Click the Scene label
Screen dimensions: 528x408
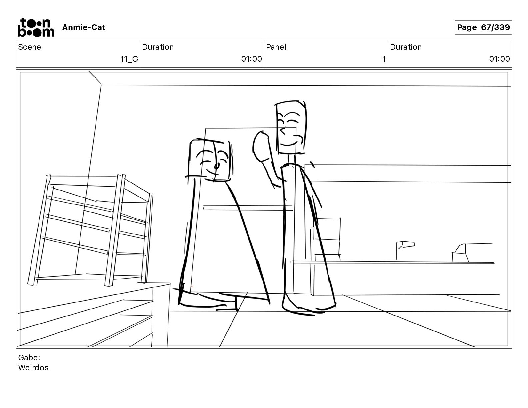(30, 47)
